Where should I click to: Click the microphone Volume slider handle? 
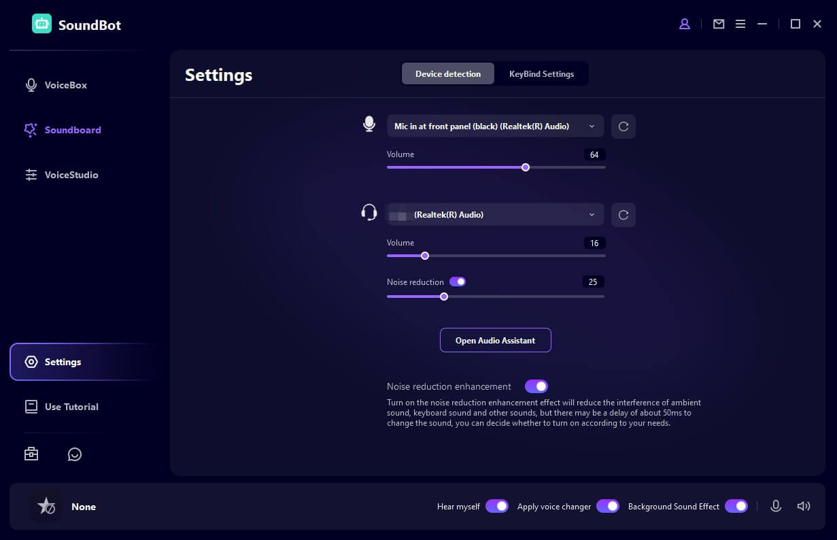point(526,167)
